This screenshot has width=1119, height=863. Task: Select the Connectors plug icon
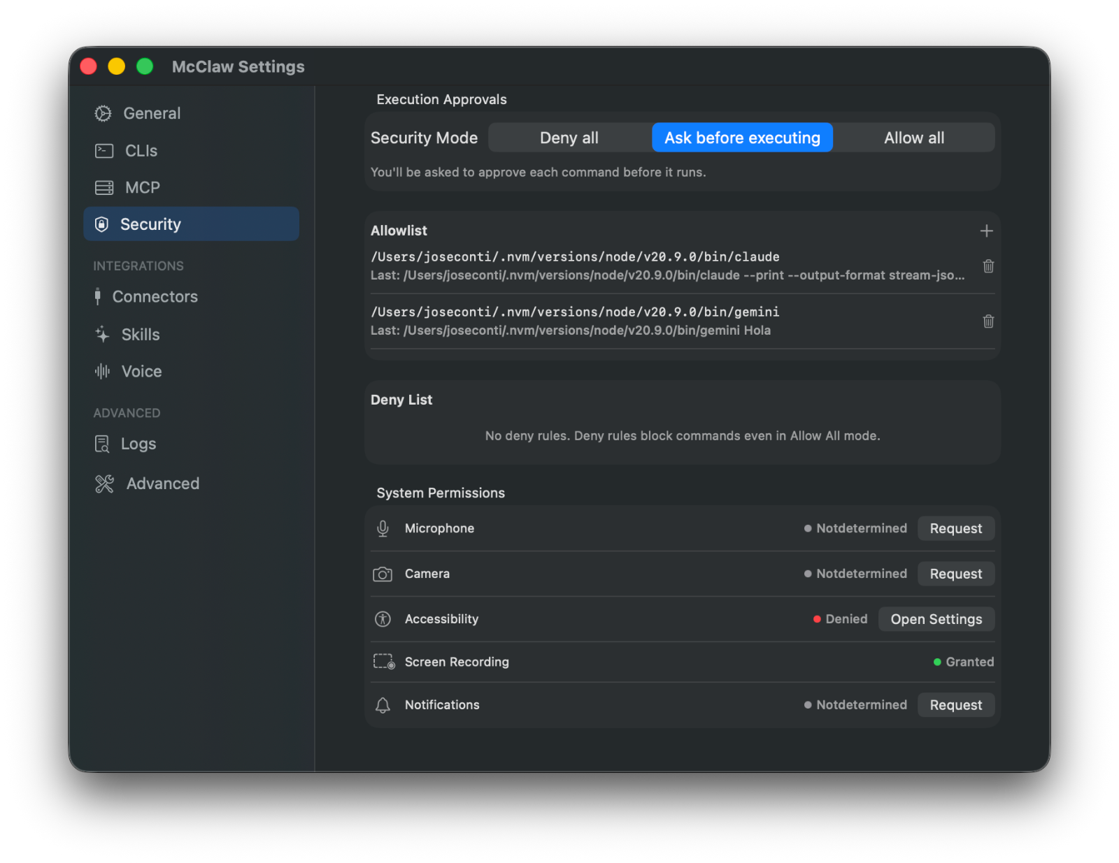click(99, 296)
